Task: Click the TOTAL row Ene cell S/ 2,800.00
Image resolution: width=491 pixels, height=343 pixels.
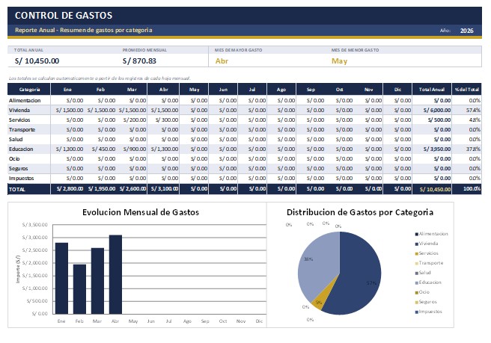Action: 70,189
